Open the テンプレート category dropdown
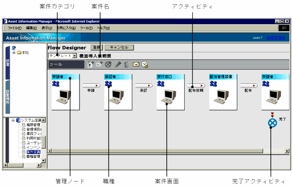This screenshot has height=188, width=292. [75, 56]
